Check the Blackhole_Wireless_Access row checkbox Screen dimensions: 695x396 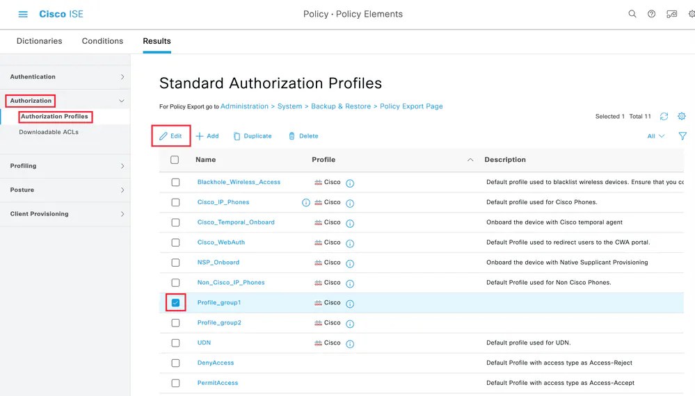click(175, 182)
